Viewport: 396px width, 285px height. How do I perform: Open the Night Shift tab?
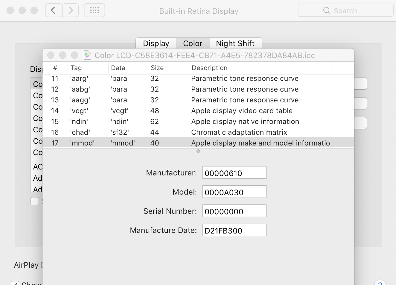coord(235,43)
